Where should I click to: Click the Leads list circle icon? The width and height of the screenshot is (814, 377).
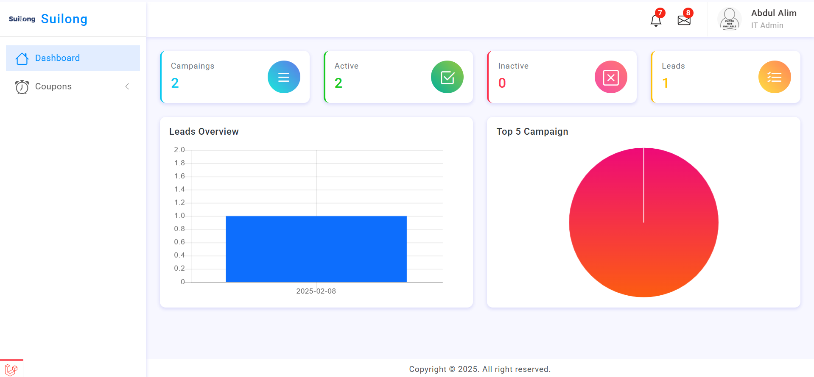coord(774,77)
